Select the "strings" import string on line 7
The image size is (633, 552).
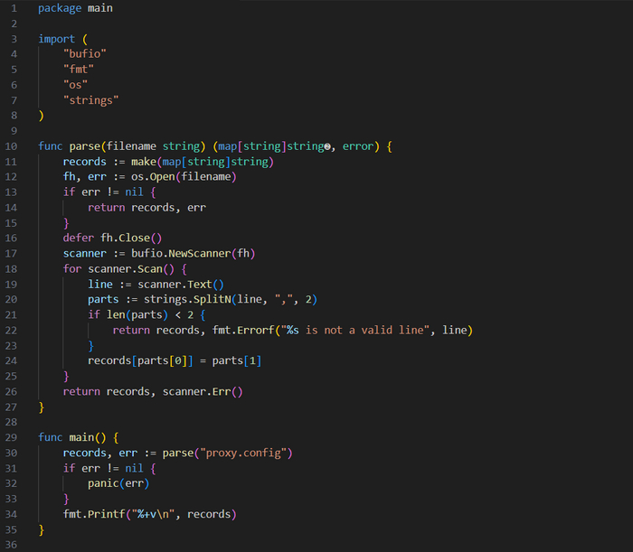90,100
